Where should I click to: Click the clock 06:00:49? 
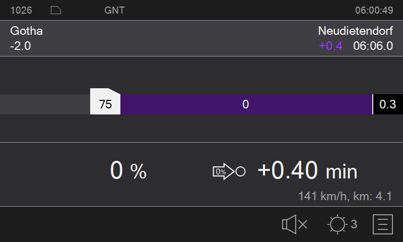click(374, 10)
